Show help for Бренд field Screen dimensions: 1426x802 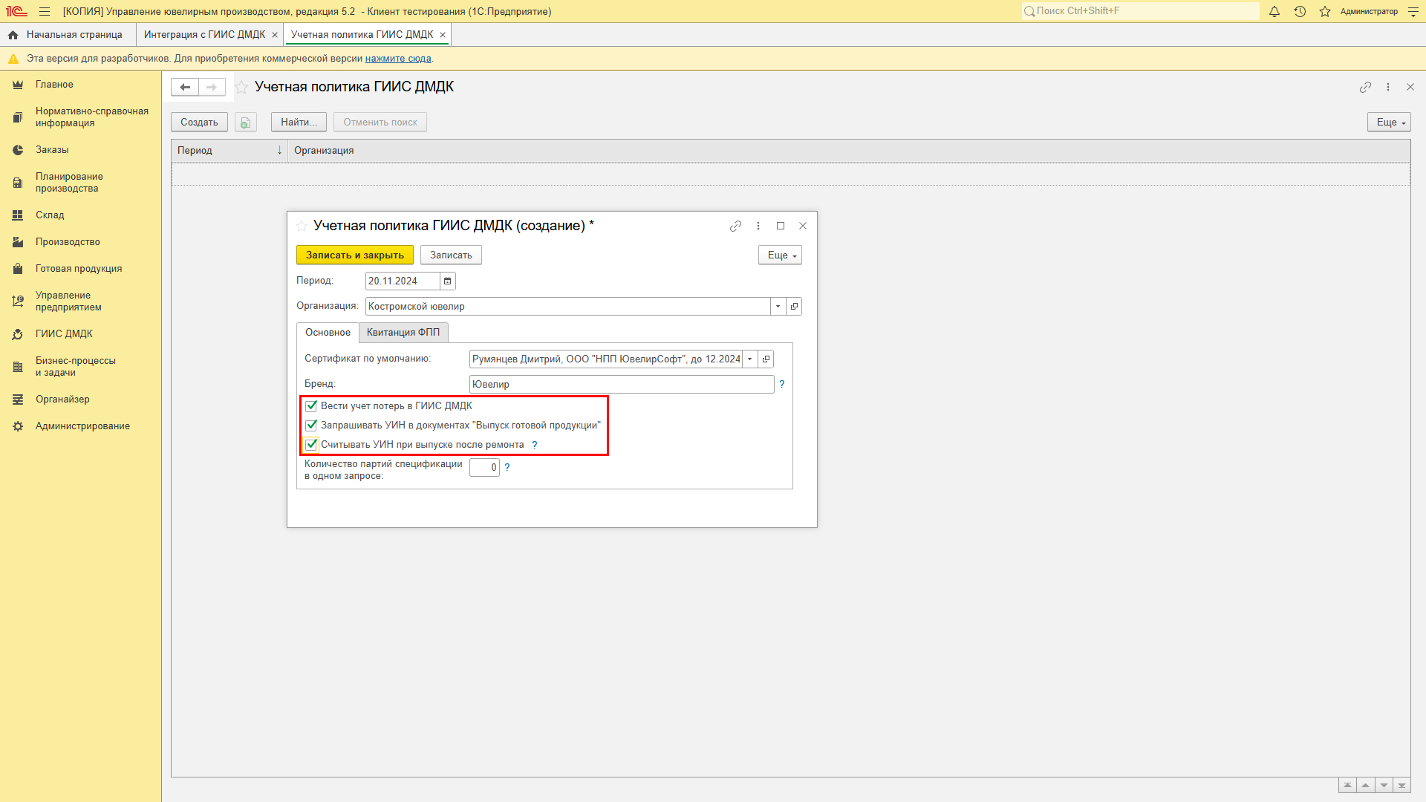pos(782,384)
